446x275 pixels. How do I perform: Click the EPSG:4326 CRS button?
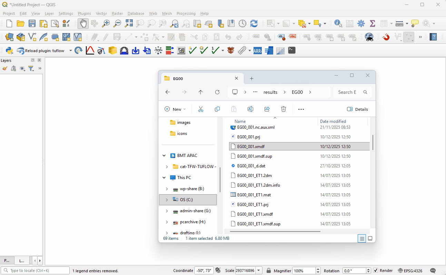point(410,271)
